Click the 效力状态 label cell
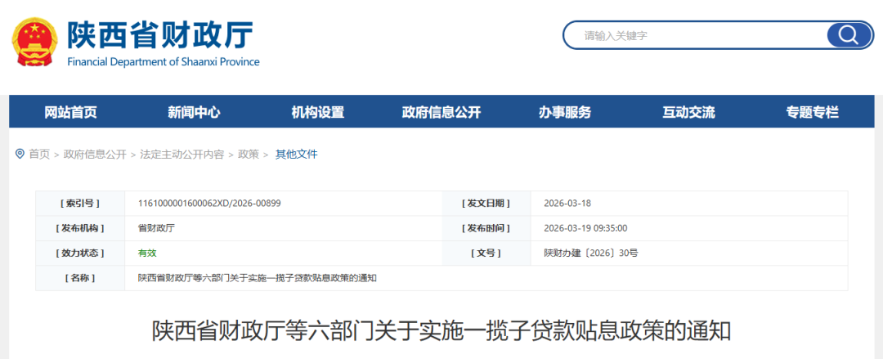The width and height of the screenshot is (883, 359). (80, 253)
